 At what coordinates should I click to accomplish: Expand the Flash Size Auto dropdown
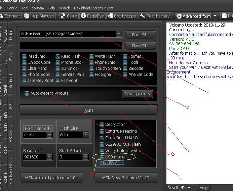point(86,135)
